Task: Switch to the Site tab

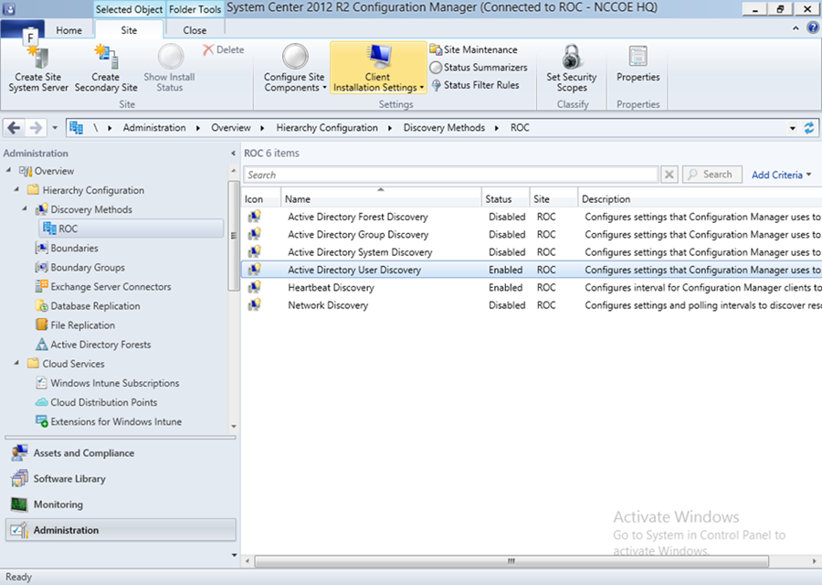Action: [129, 30]
